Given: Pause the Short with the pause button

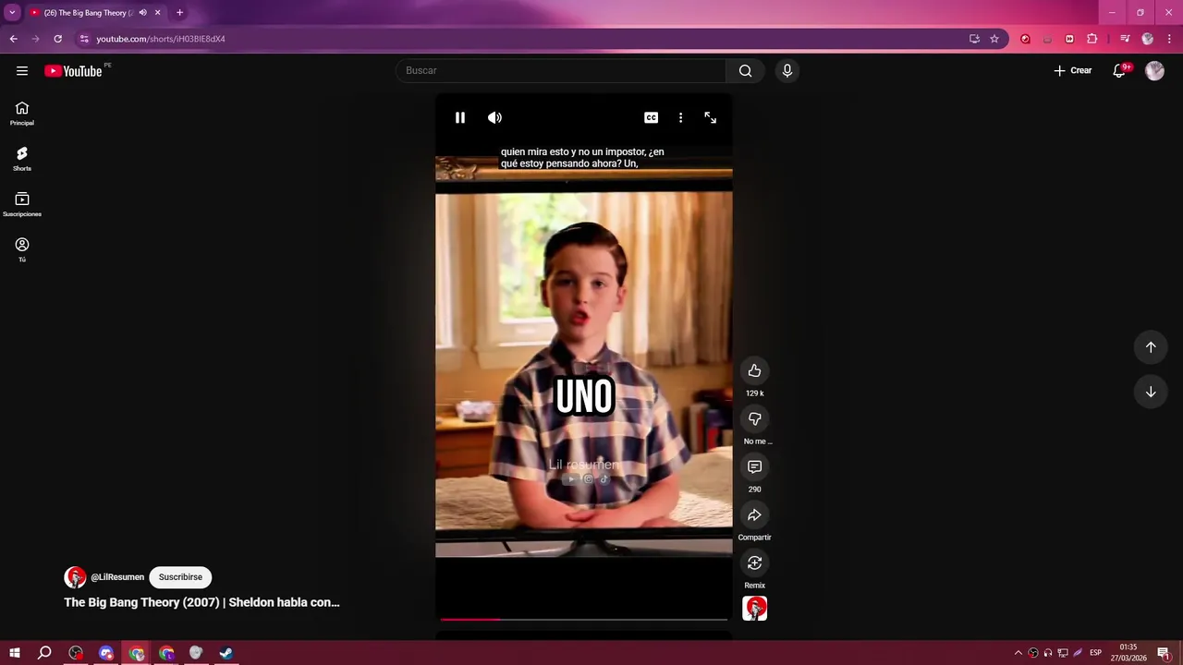Looking at the screenshot, I should (460, 117).
